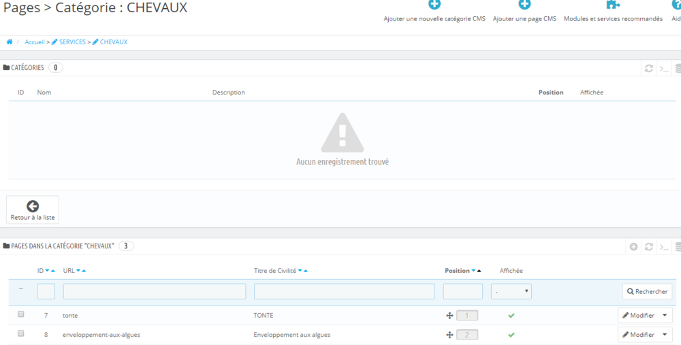The width and height of the screenshot is (681, 345).
Task: Sort ID column ascending
Action: click(53, 271)
